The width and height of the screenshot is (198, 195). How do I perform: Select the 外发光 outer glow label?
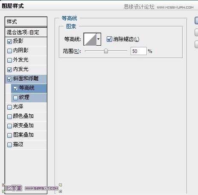[x=21, y=60]
